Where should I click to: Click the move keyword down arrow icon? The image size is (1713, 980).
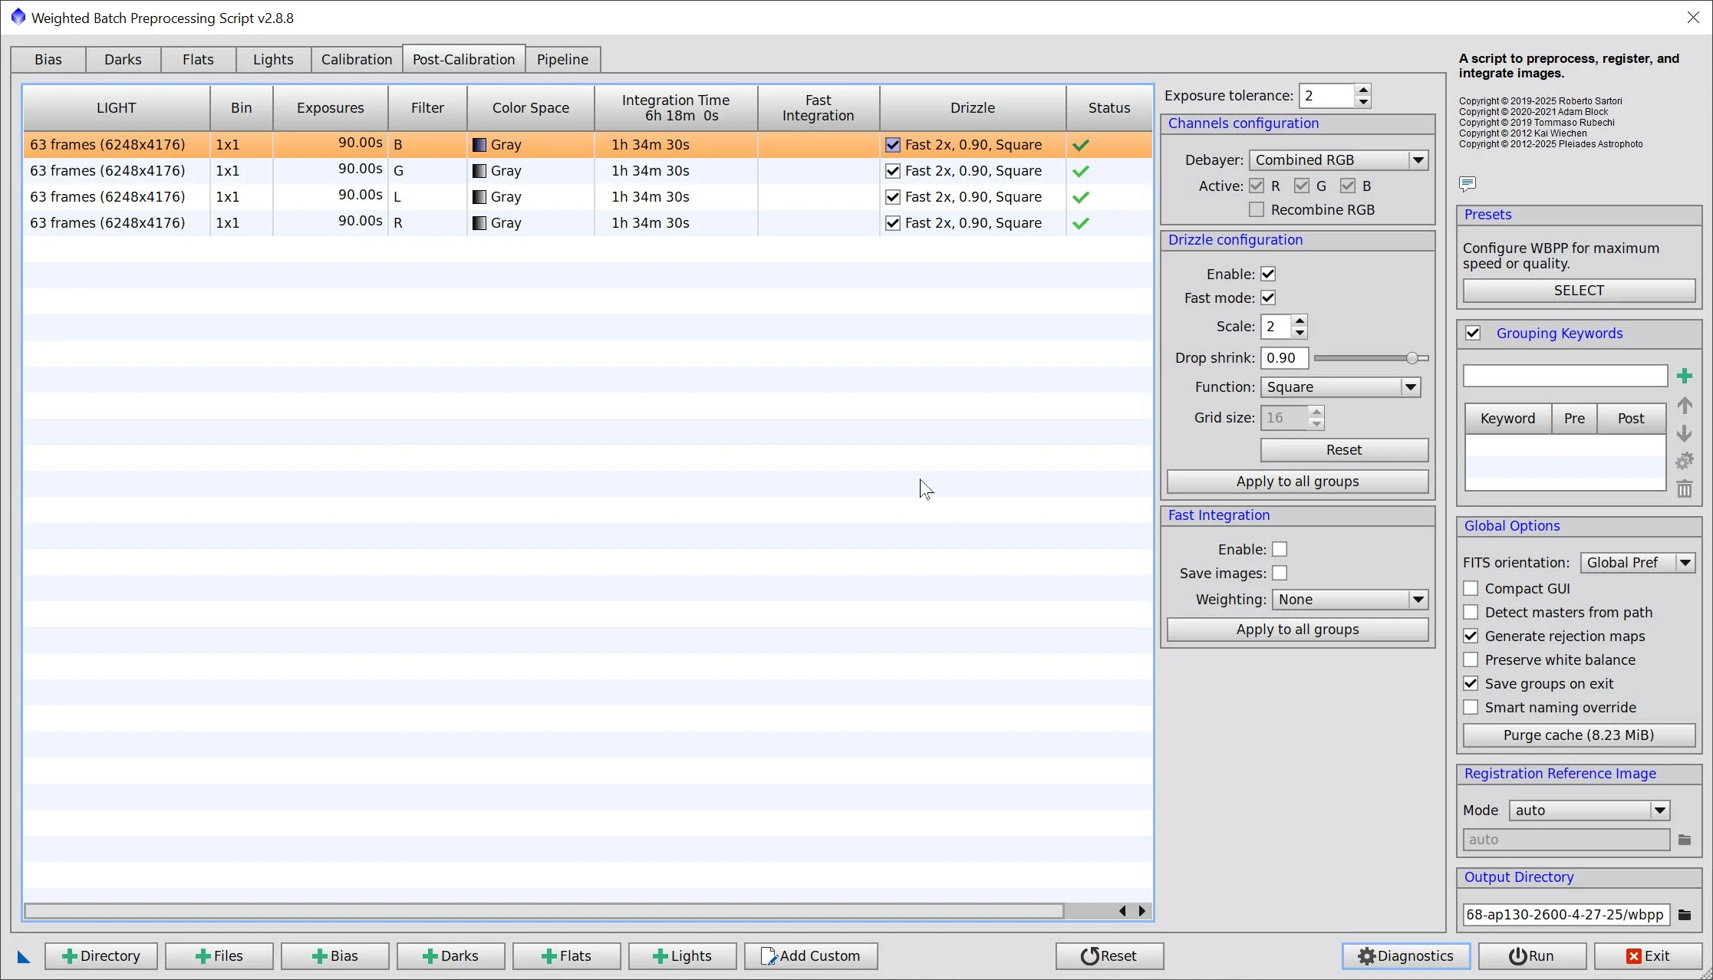click(1684, 433)
